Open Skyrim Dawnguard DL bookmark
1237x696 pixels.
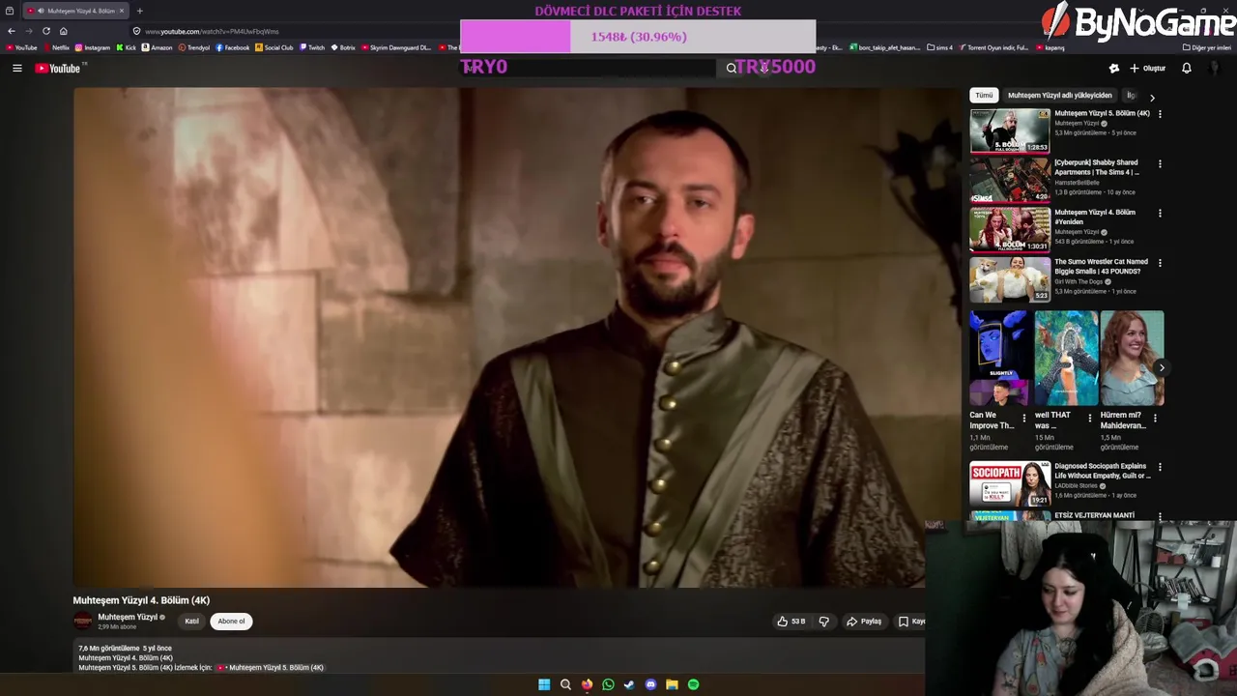[x=396, y=47]
